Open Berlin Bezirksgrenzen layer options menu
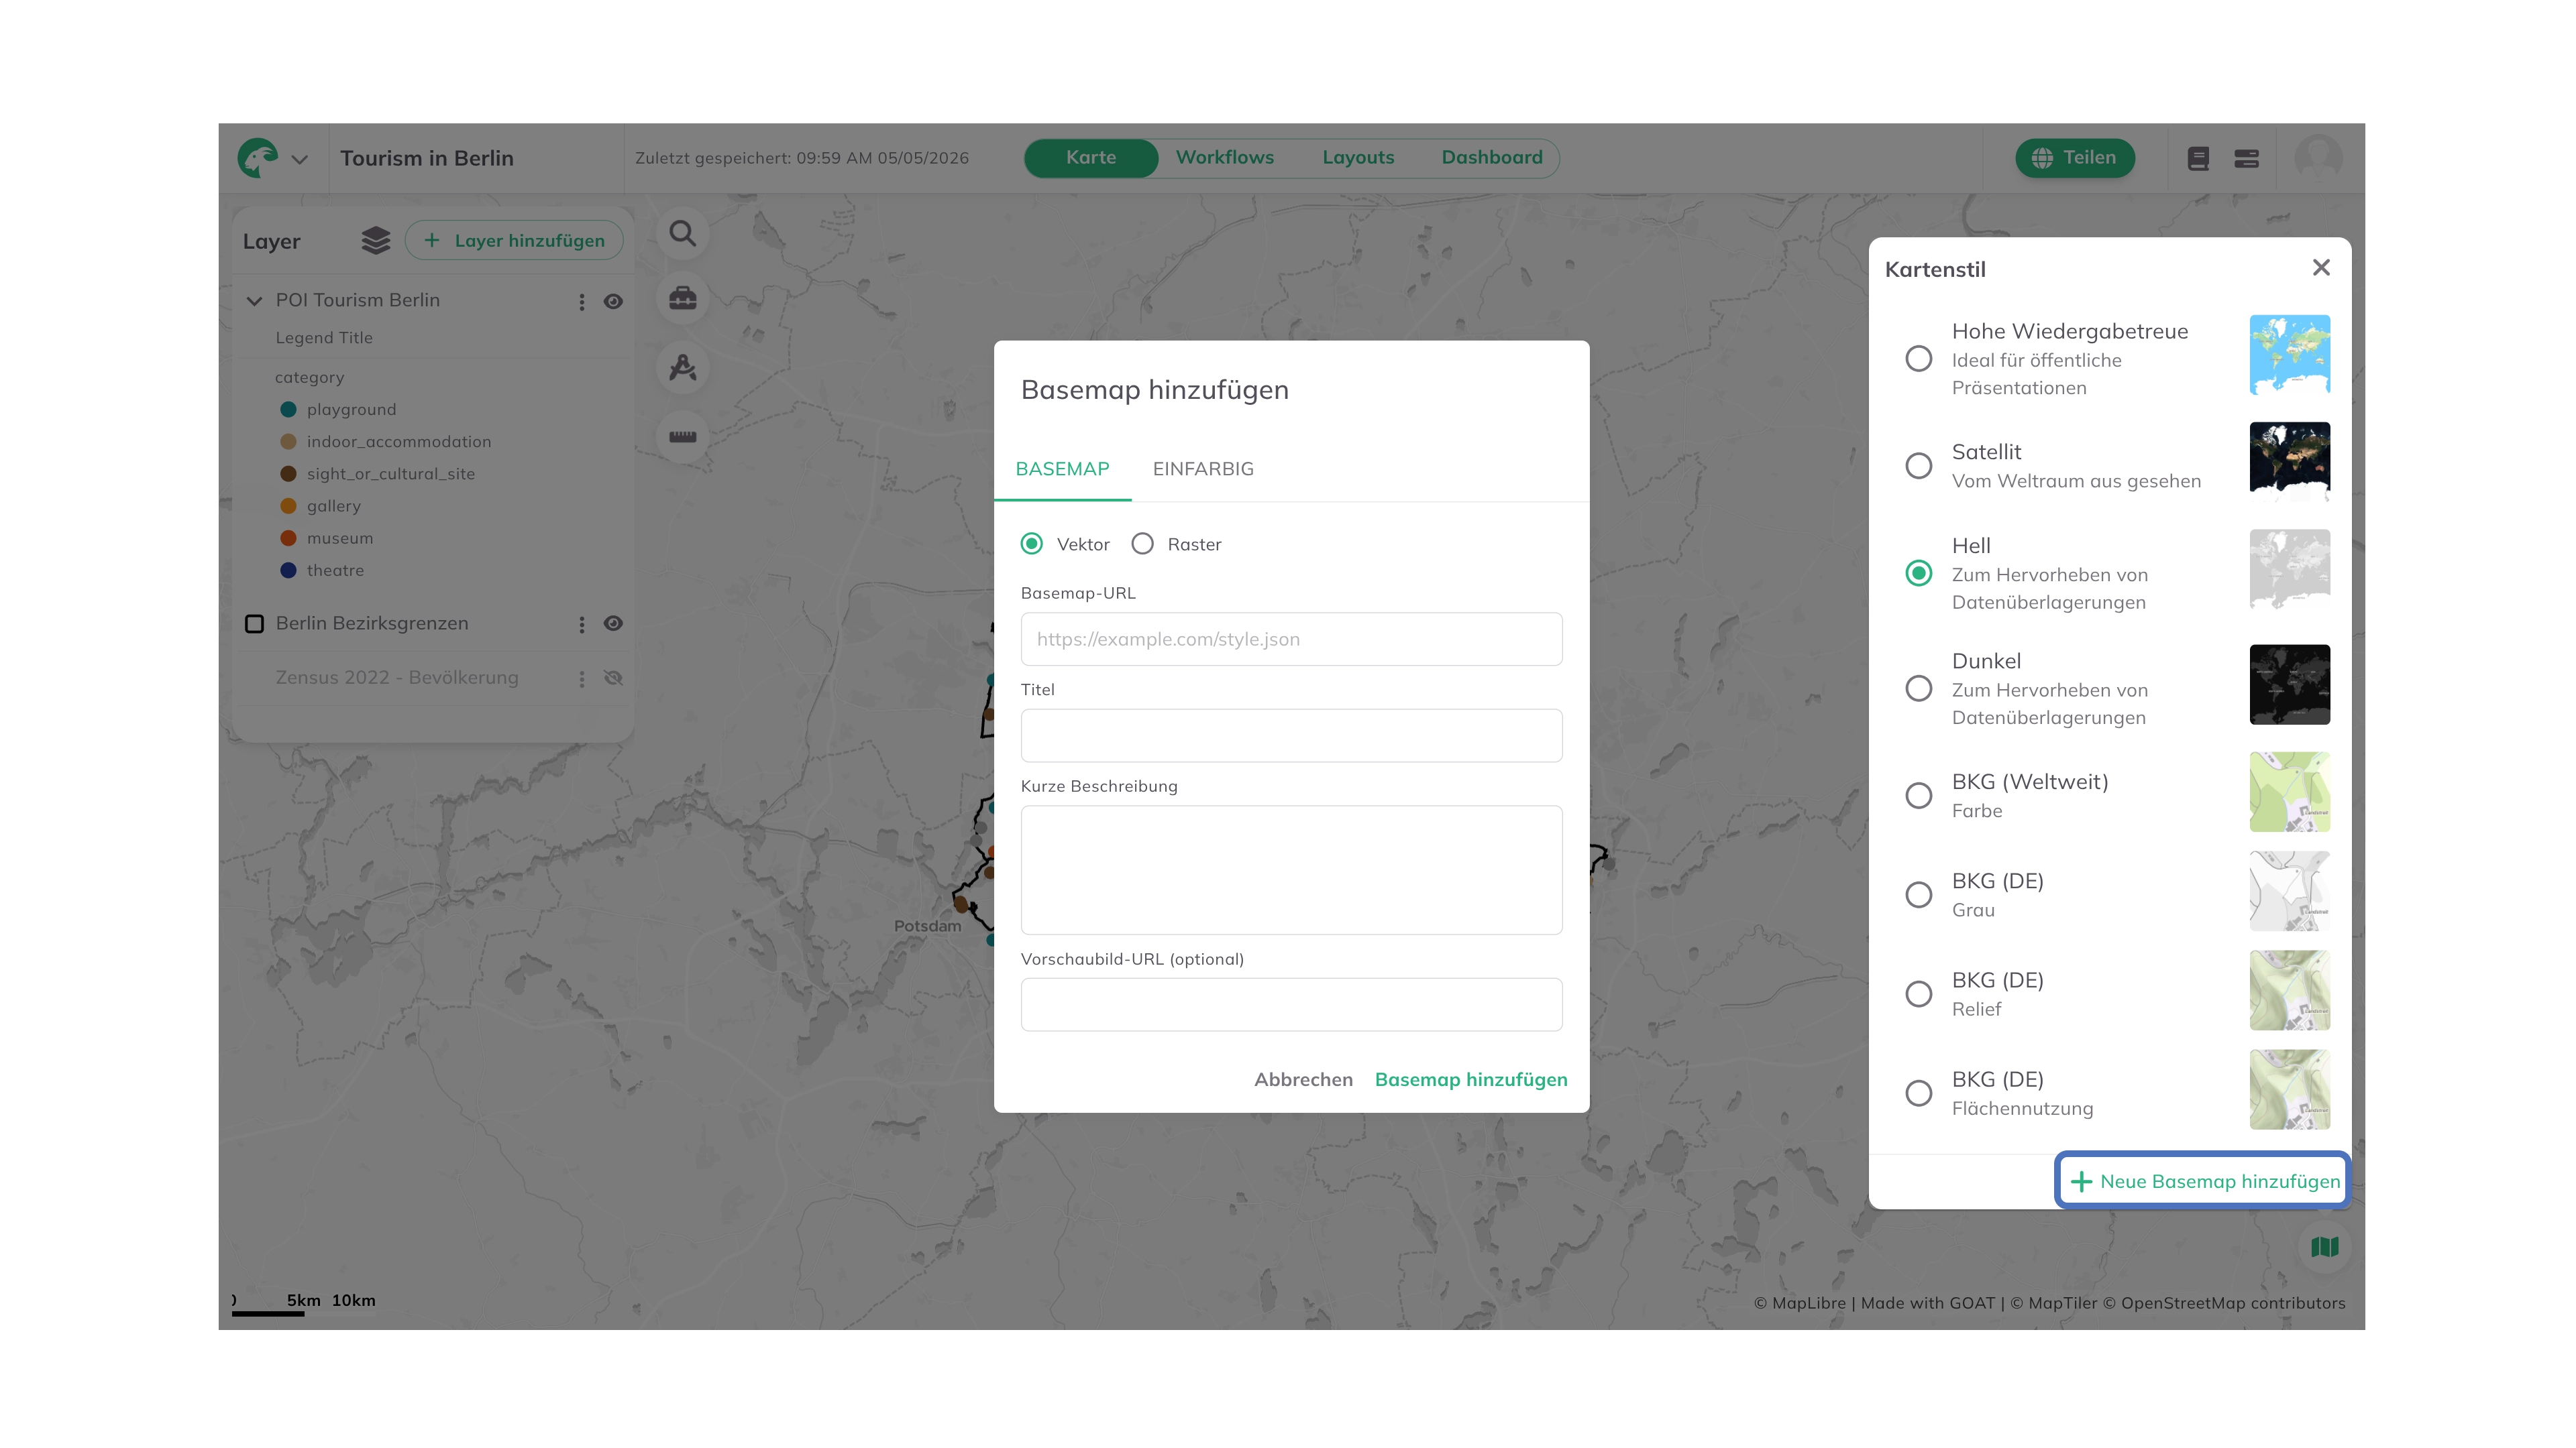The height and width of the screenshot is (1448, 2576). click(581, 625)
